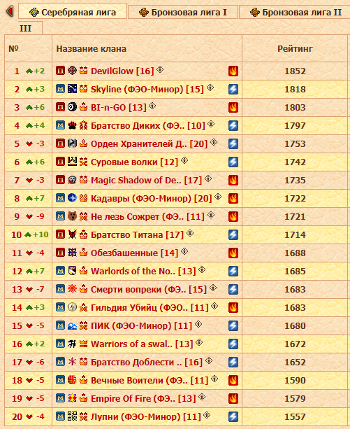The height and width of the screenshot is (429, 350).
Task: Click the lightning icon in Skyline row
Action: point(233,89)
